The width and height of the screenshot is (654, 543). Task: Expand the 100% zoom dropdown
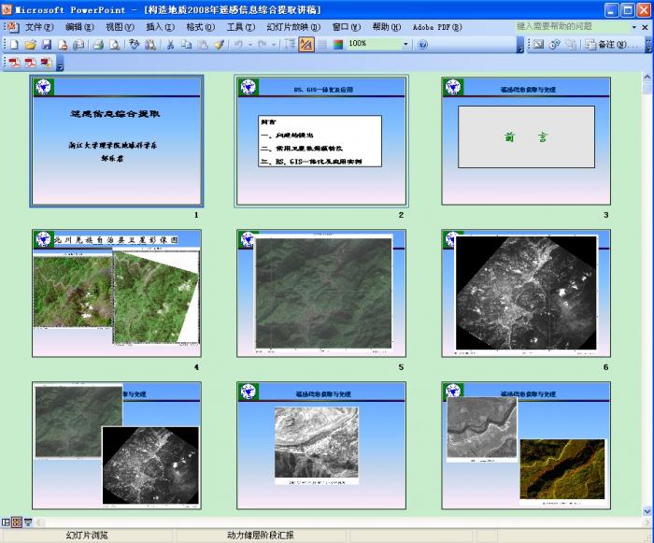point(405,44)
